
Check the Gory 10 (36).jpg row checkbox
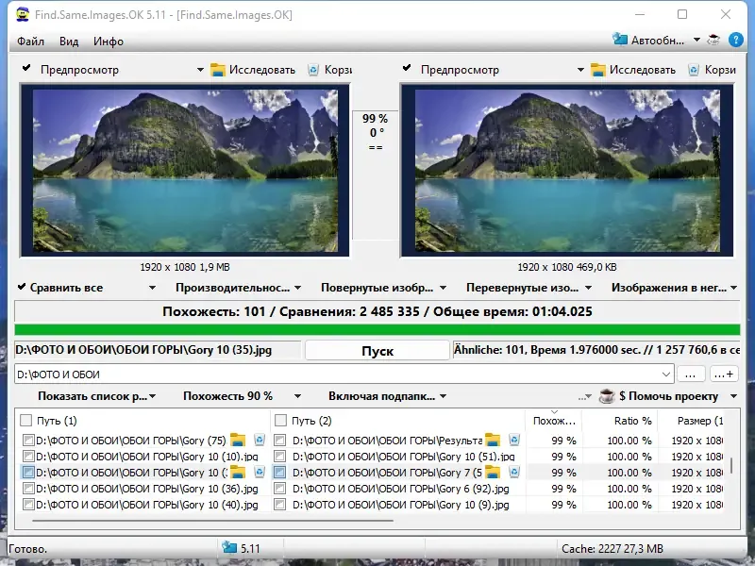(28, 489)
